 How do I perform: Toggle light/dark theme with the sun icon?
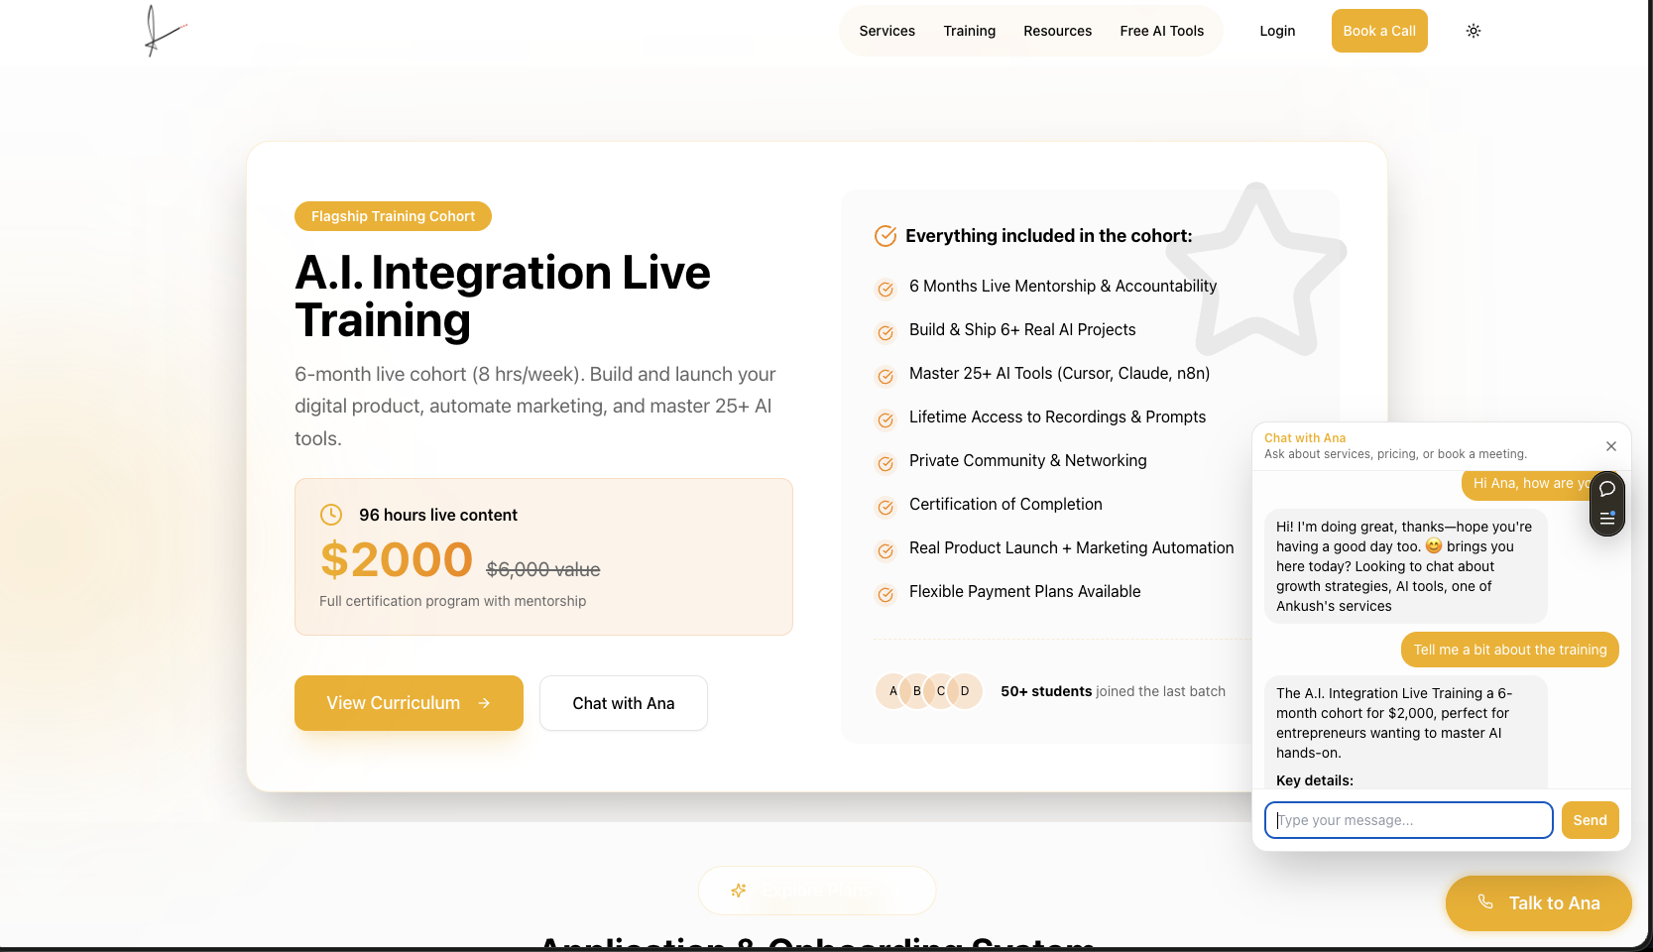point(1473,31)
